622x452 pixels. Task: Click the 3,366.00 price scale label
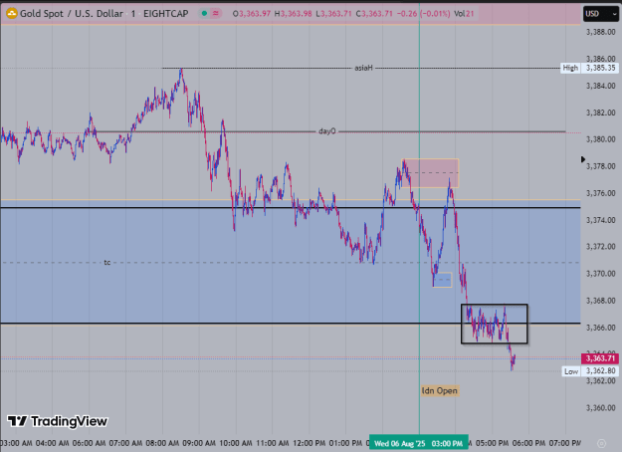click(x=600, y=328)
